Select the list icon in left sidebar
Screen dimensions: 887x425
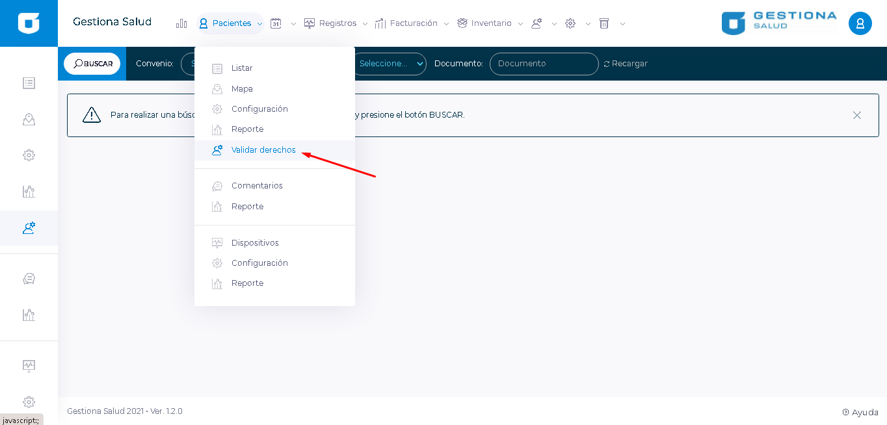click(29, 83)
